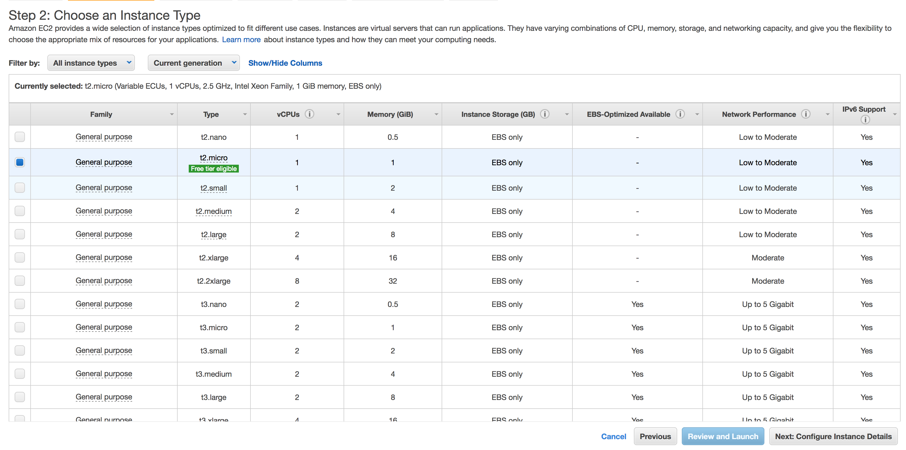Open the Type column sort arrow
Screen dimensions: 906x450
pos(245,114)
